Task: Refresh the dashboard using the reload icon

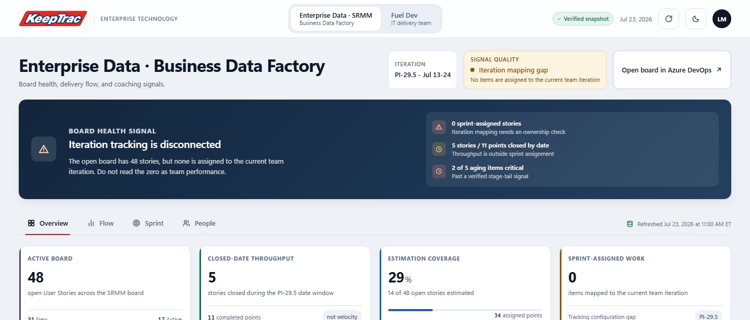Action: click(x=669, y=19)
